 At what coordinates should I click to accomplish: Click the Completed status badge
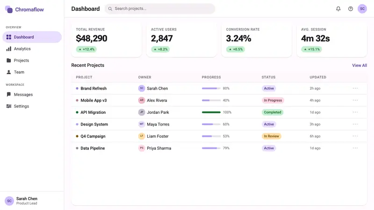tap(273, 112)
